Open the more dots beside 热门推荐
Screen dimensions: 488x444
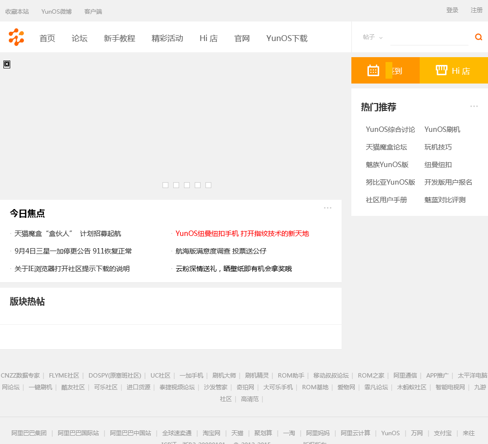point(474,106)
